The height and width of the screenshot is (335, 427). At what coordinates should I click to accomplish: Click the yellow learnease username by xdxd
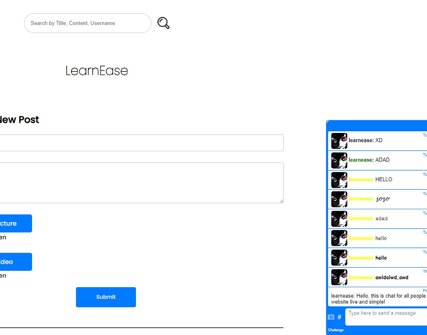tap(361, 218)
